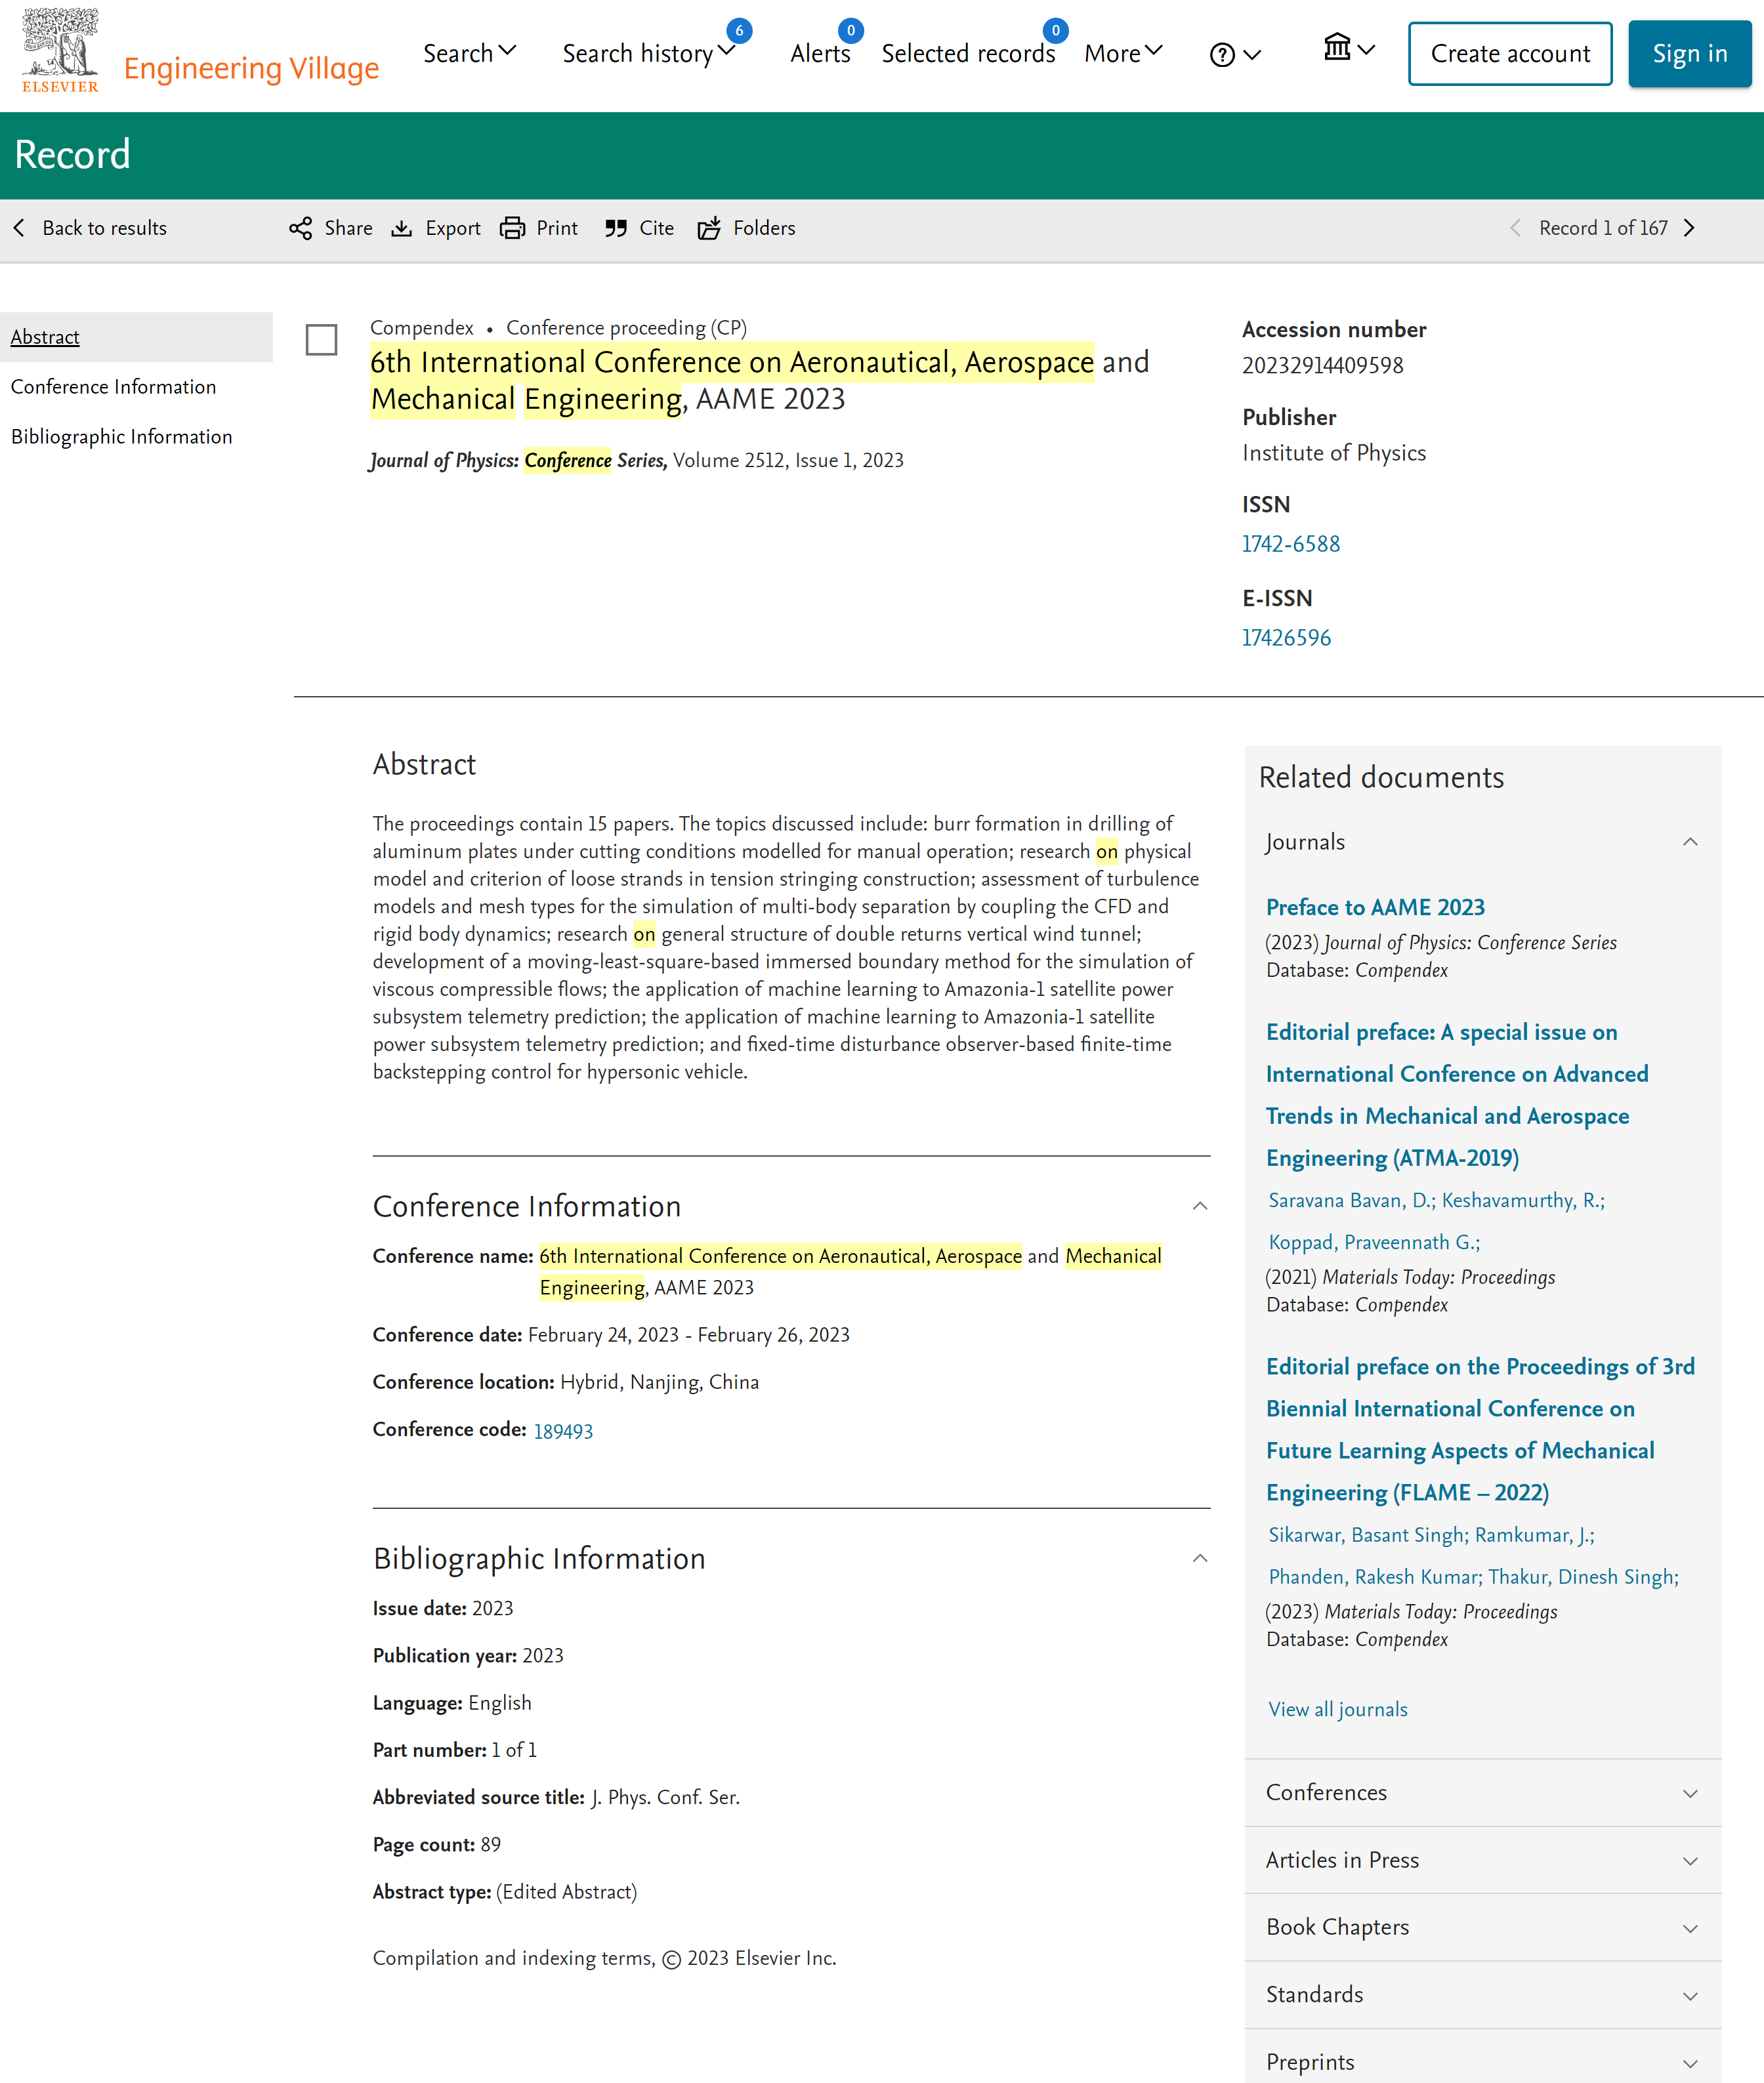Viewport: 1764px width, 2083px height.
Task: Click the Cite quotation icon
Action: pos(615,229)
